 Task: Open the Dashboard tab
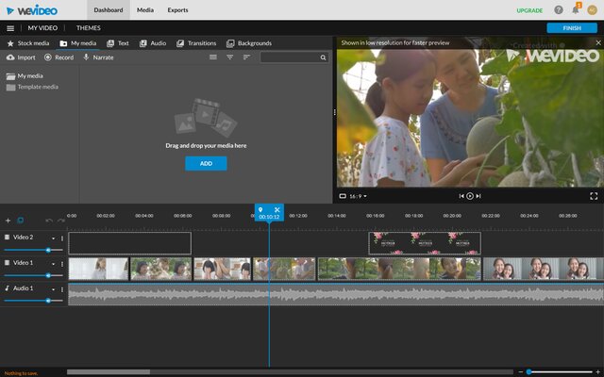[109, 10]
